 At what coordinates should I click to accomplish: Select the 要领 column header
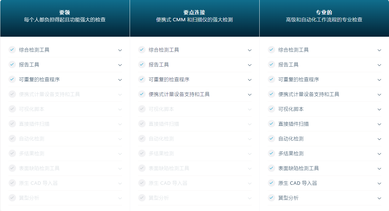[x=65, y=13]
